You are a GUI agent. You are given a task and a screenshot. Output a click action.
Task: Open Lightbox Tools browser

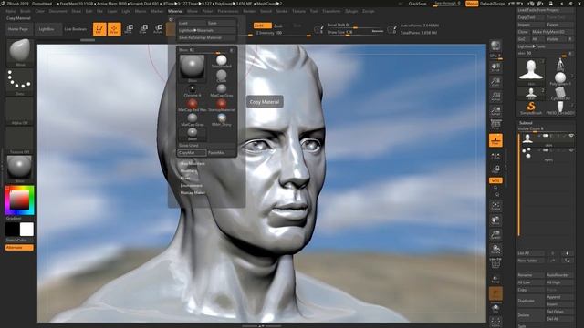coord(546,46)
